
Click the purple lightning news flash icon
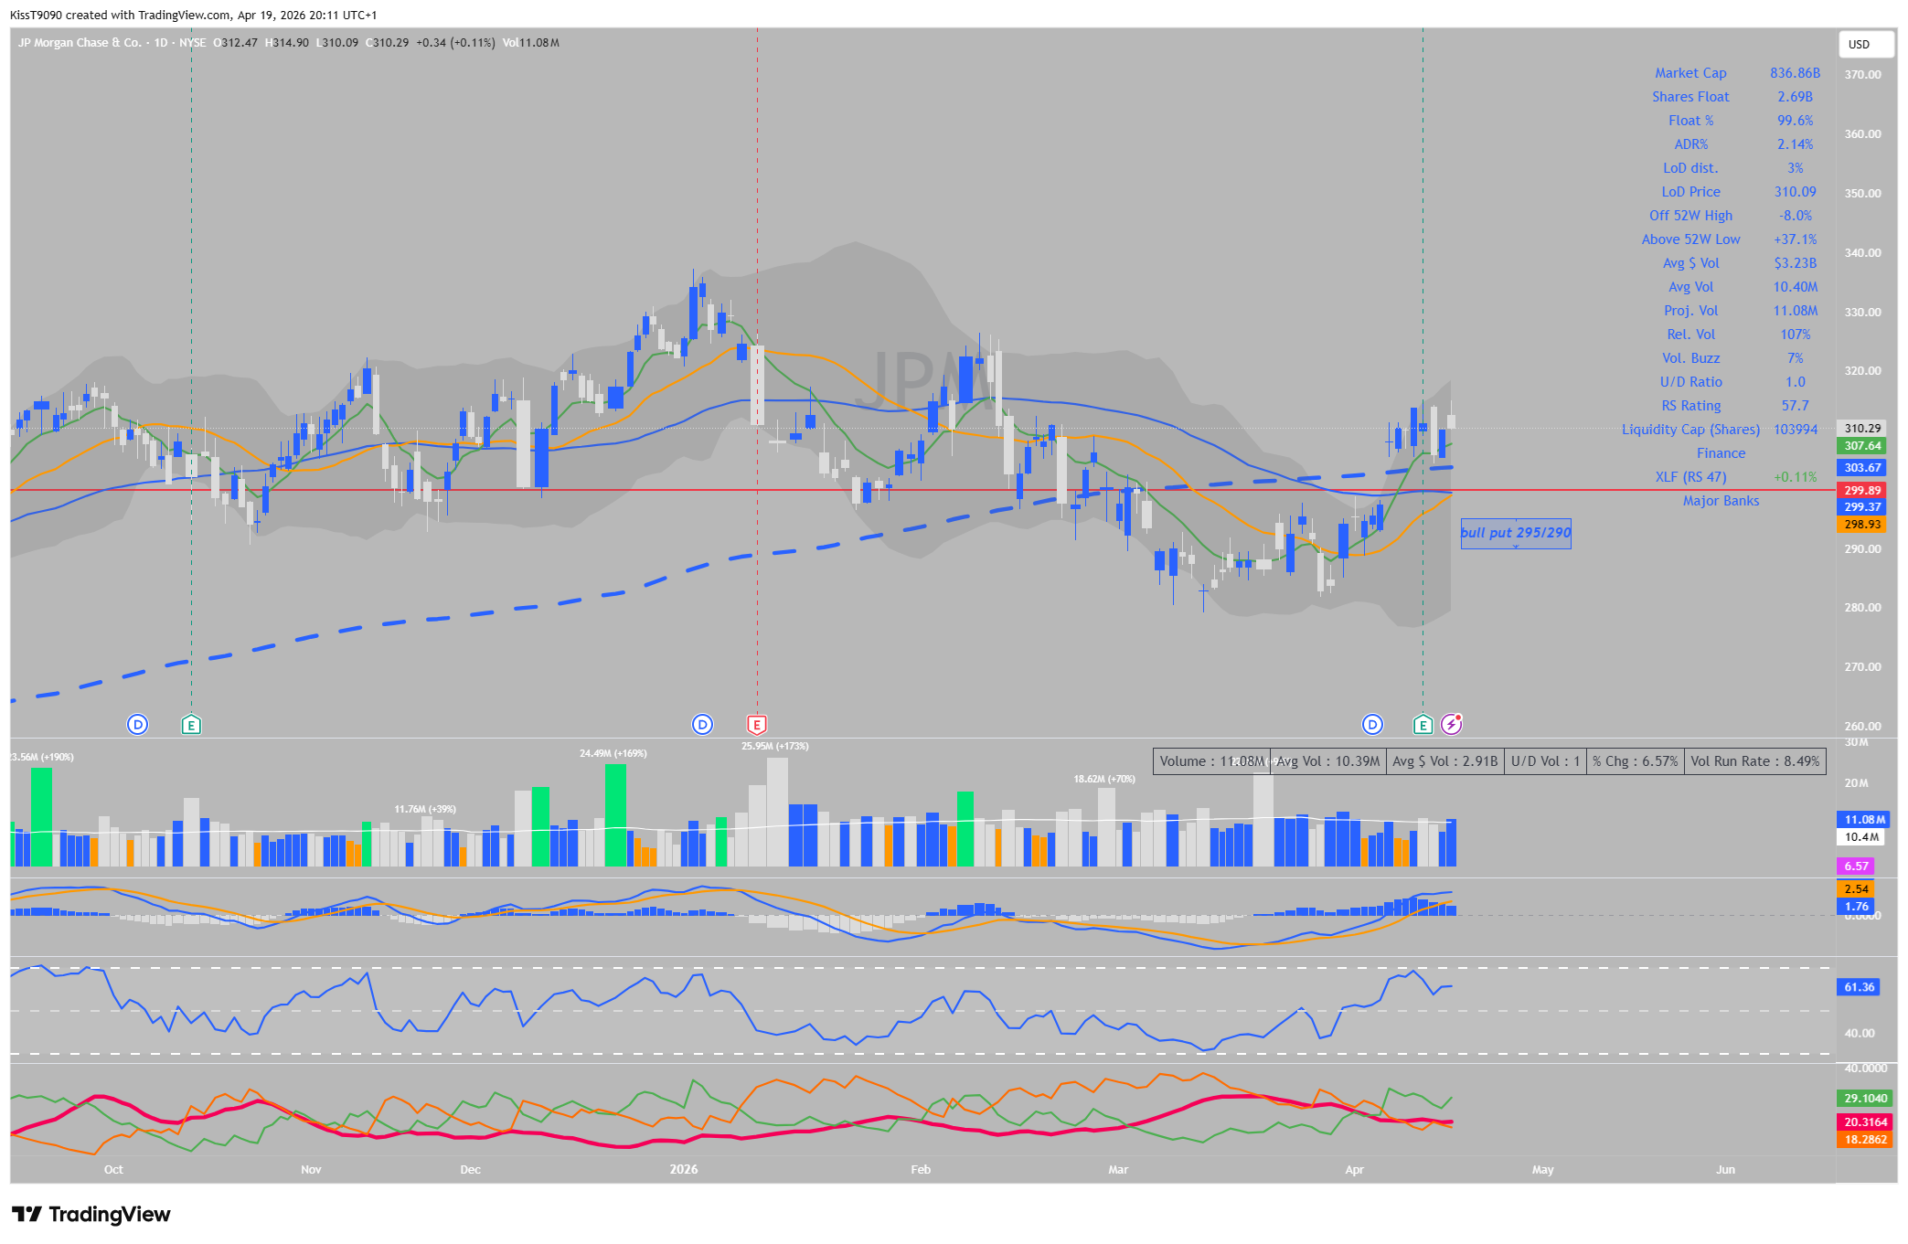point(1451,724)
